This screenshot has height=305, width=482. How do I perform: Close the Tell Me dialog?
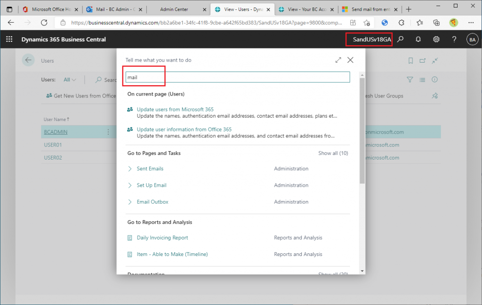pos(350,60)
